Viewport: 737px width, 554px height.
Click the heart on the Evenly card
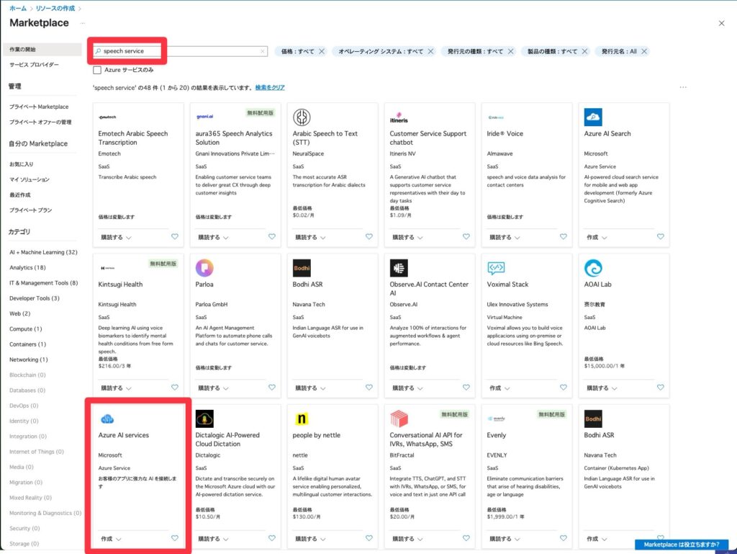pyautogui.click(x=564, y=538)
